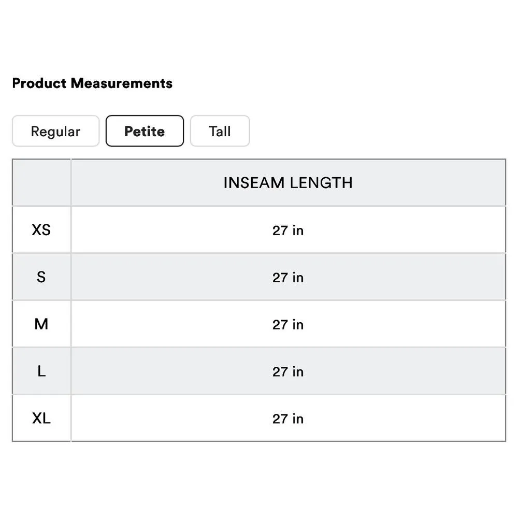The width and height of the screenshot is (518, 518).
Task: Select the S size row label
Action: click(41, 277)
